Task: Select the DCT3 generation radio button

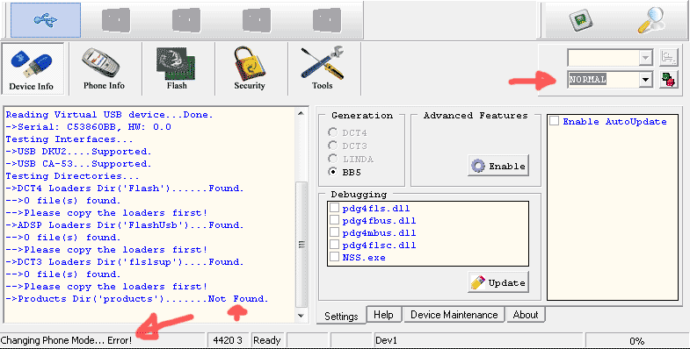Action: click(x=332, y=146)
